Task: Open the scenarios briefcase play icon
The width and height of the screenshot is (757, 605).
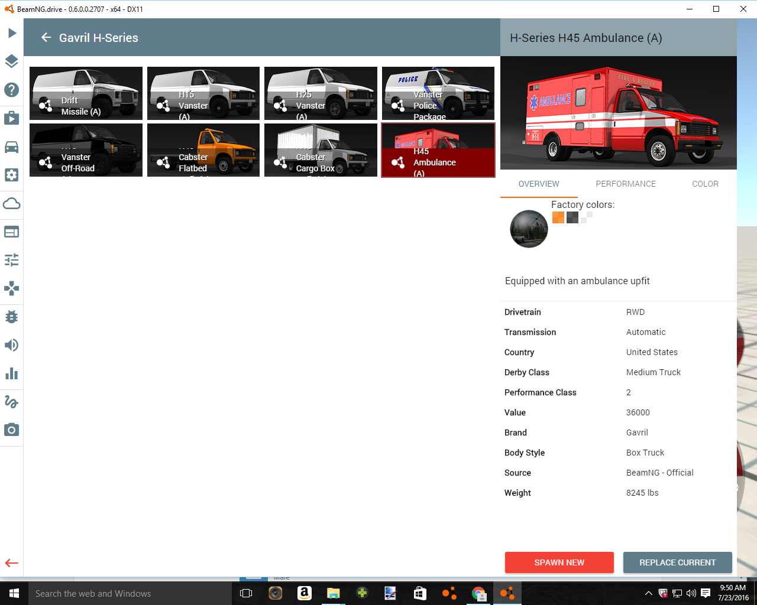Action: coord(12,118)
